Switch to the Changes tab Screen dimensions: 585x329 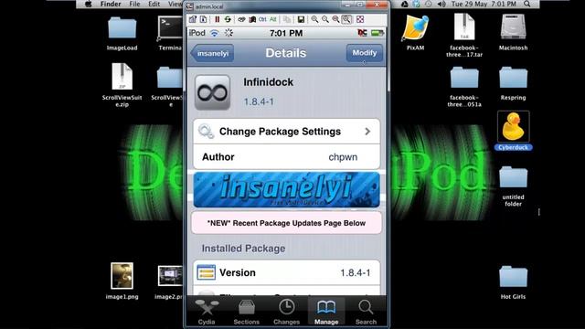coord(286,313)
